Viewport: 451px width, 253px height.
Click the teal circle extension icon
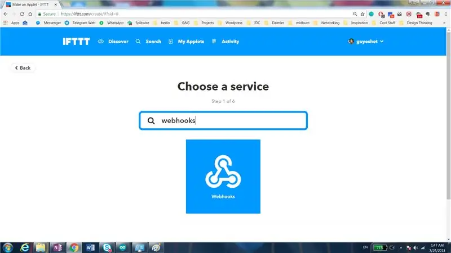click(372, 13)
